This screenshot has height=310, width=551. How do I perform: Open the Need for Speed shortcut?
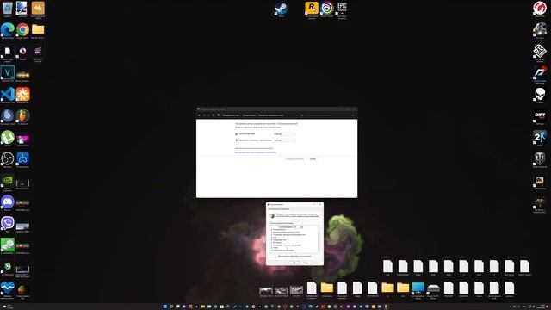(x=540, y=72)
